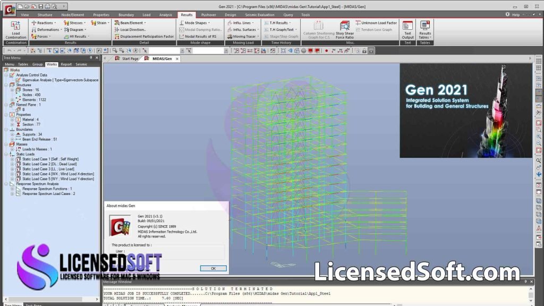Screen dimensions: 544x306
Task: Select the Group tab in Tree Menu
Action: (38, 64)
